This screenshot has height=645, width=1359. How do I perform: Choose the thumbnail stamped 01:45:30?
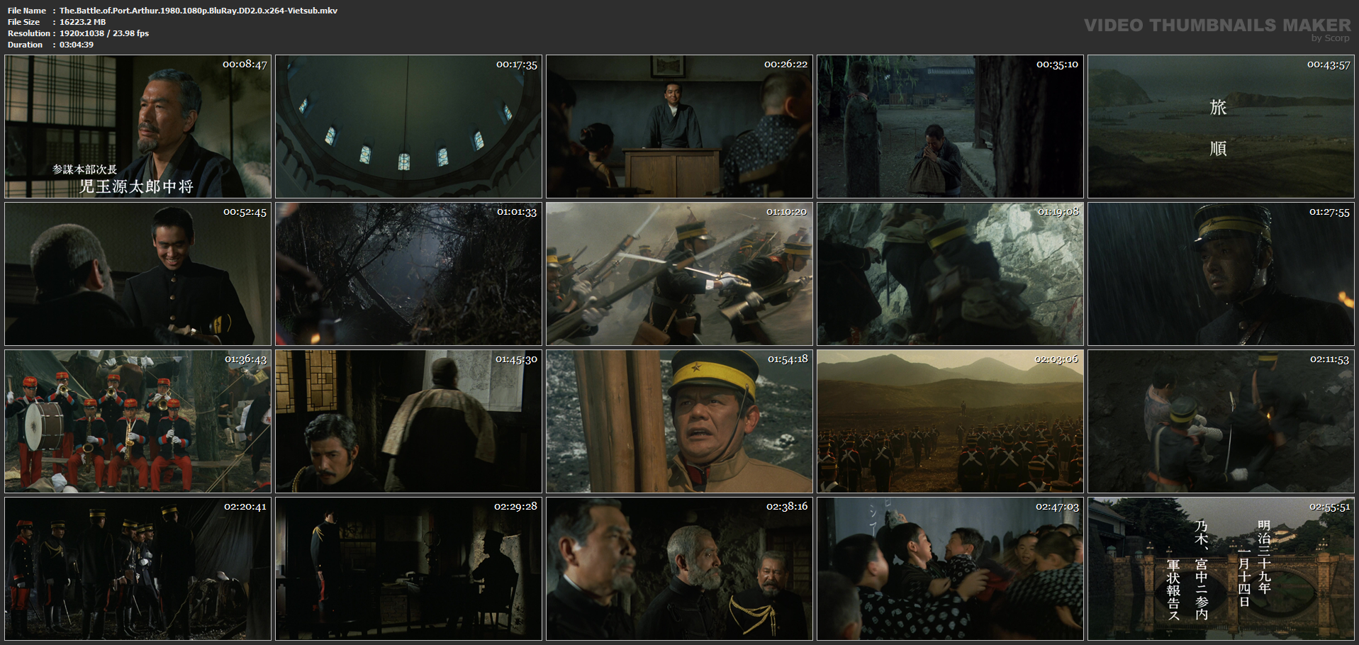[409, 422]
